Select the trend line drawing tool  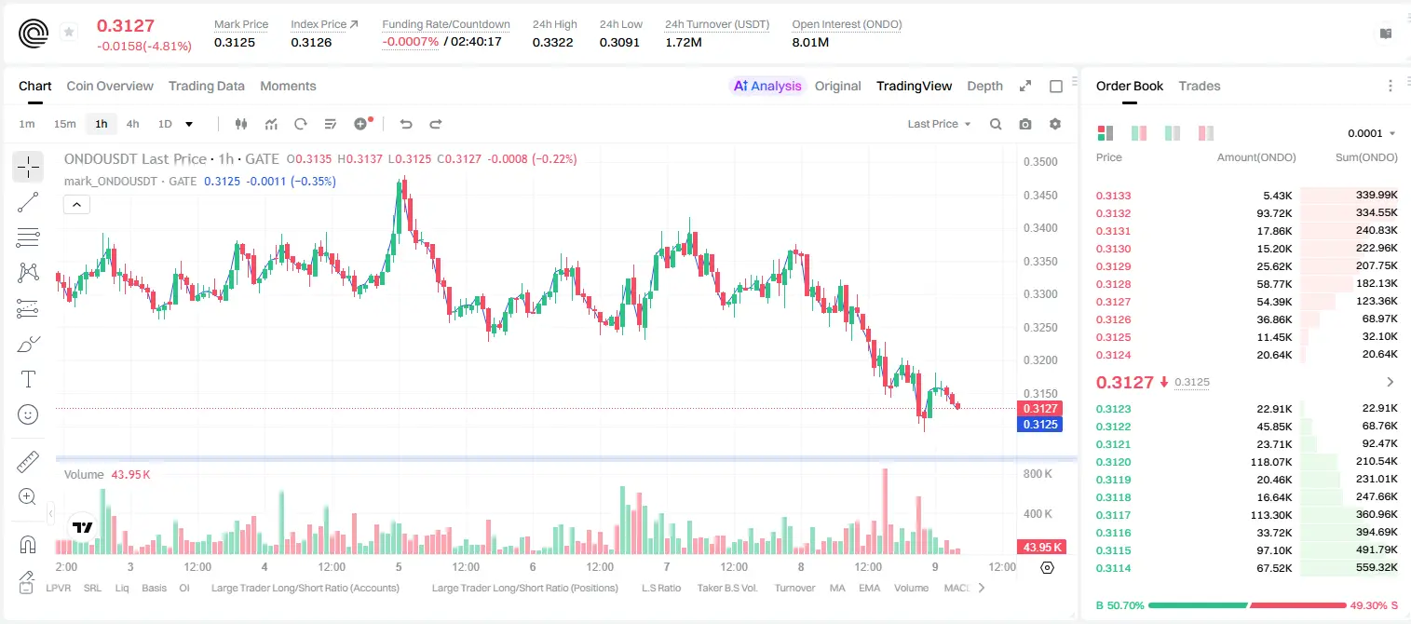(x=28, y=202)
